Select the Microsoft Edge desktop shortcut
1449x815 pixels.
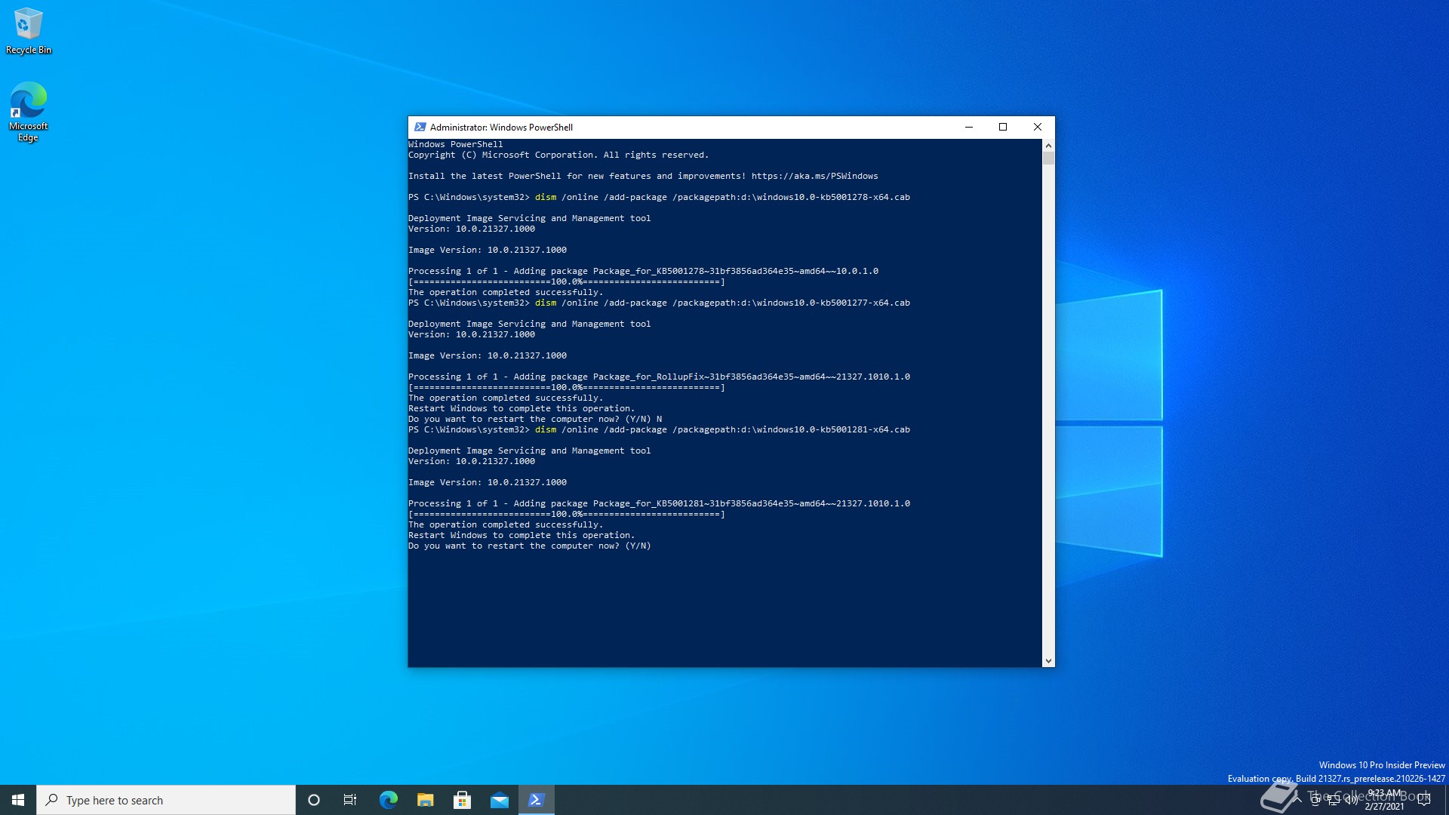click(29, 112)
